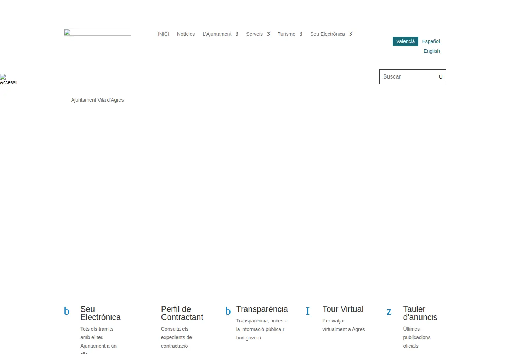The height and width of the screenshot is (354, 510).
Task: Click the Seu Electrònica blurb icon
Action: (67, 311)
